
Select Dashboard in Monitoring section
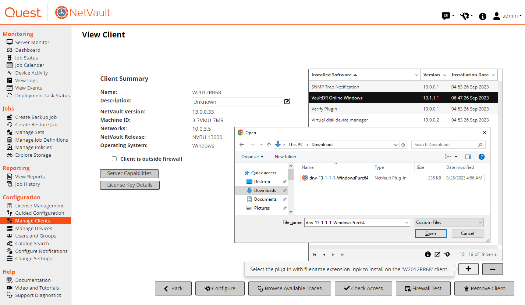pyautogui.click(x=28, y=50)
